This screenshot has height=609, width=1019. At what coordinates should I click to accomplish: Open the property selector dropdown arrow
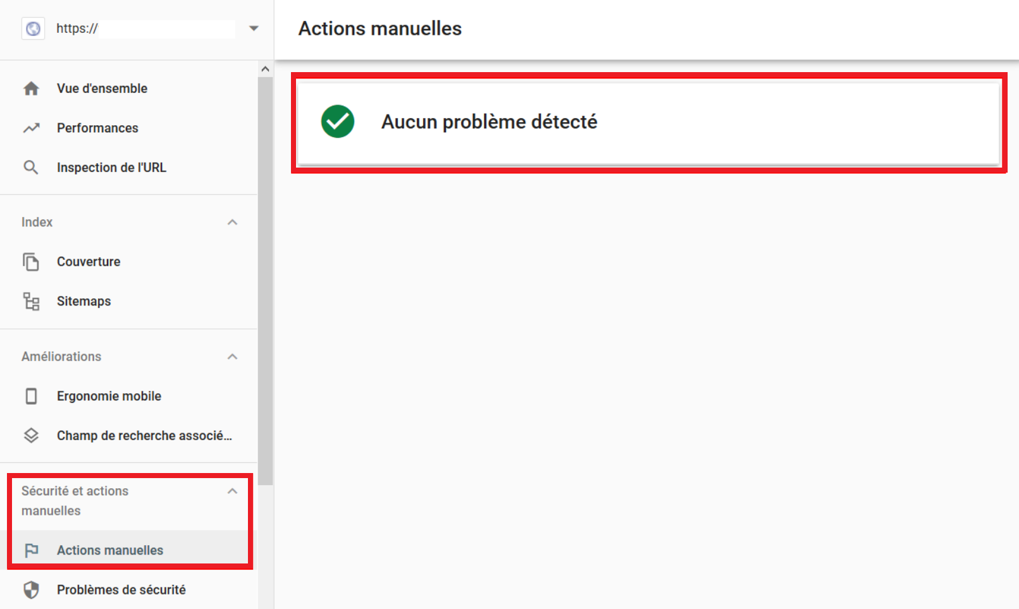click(254, 28)
